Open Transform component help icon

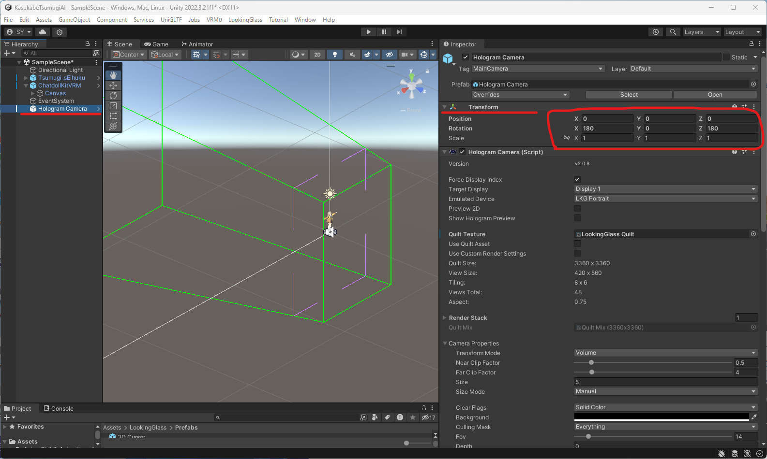(735, 107)
